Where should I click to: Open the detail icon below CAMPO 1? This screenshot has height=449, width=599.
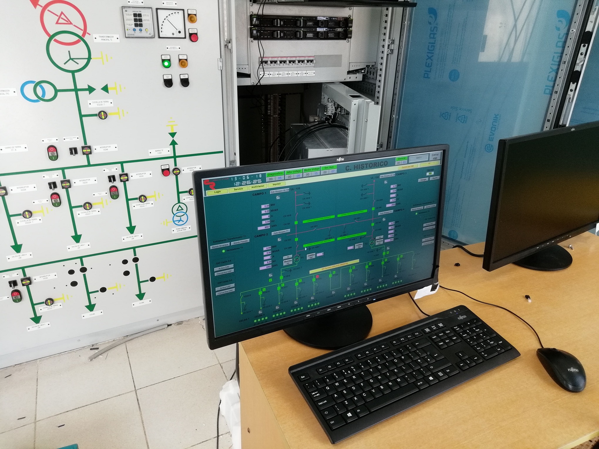coord(278,197)
